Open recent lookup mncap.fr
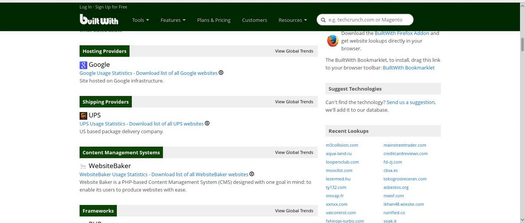The image size is (525, 223). pyautogui.click(x=335, y=196)
